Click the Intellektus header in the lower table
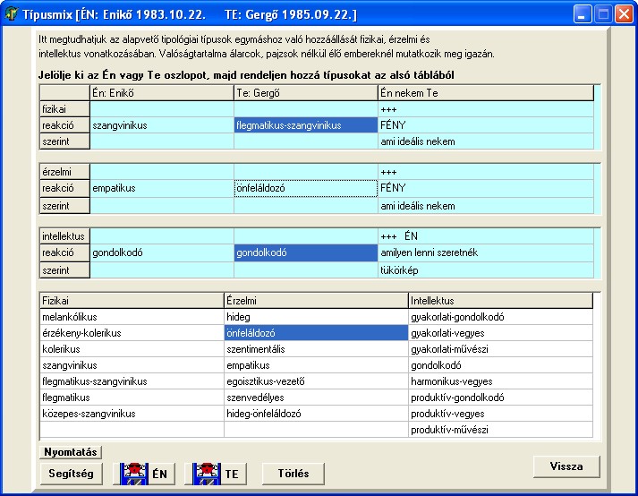The width and height of the screenshot is (638, 496). coord(500,301)
